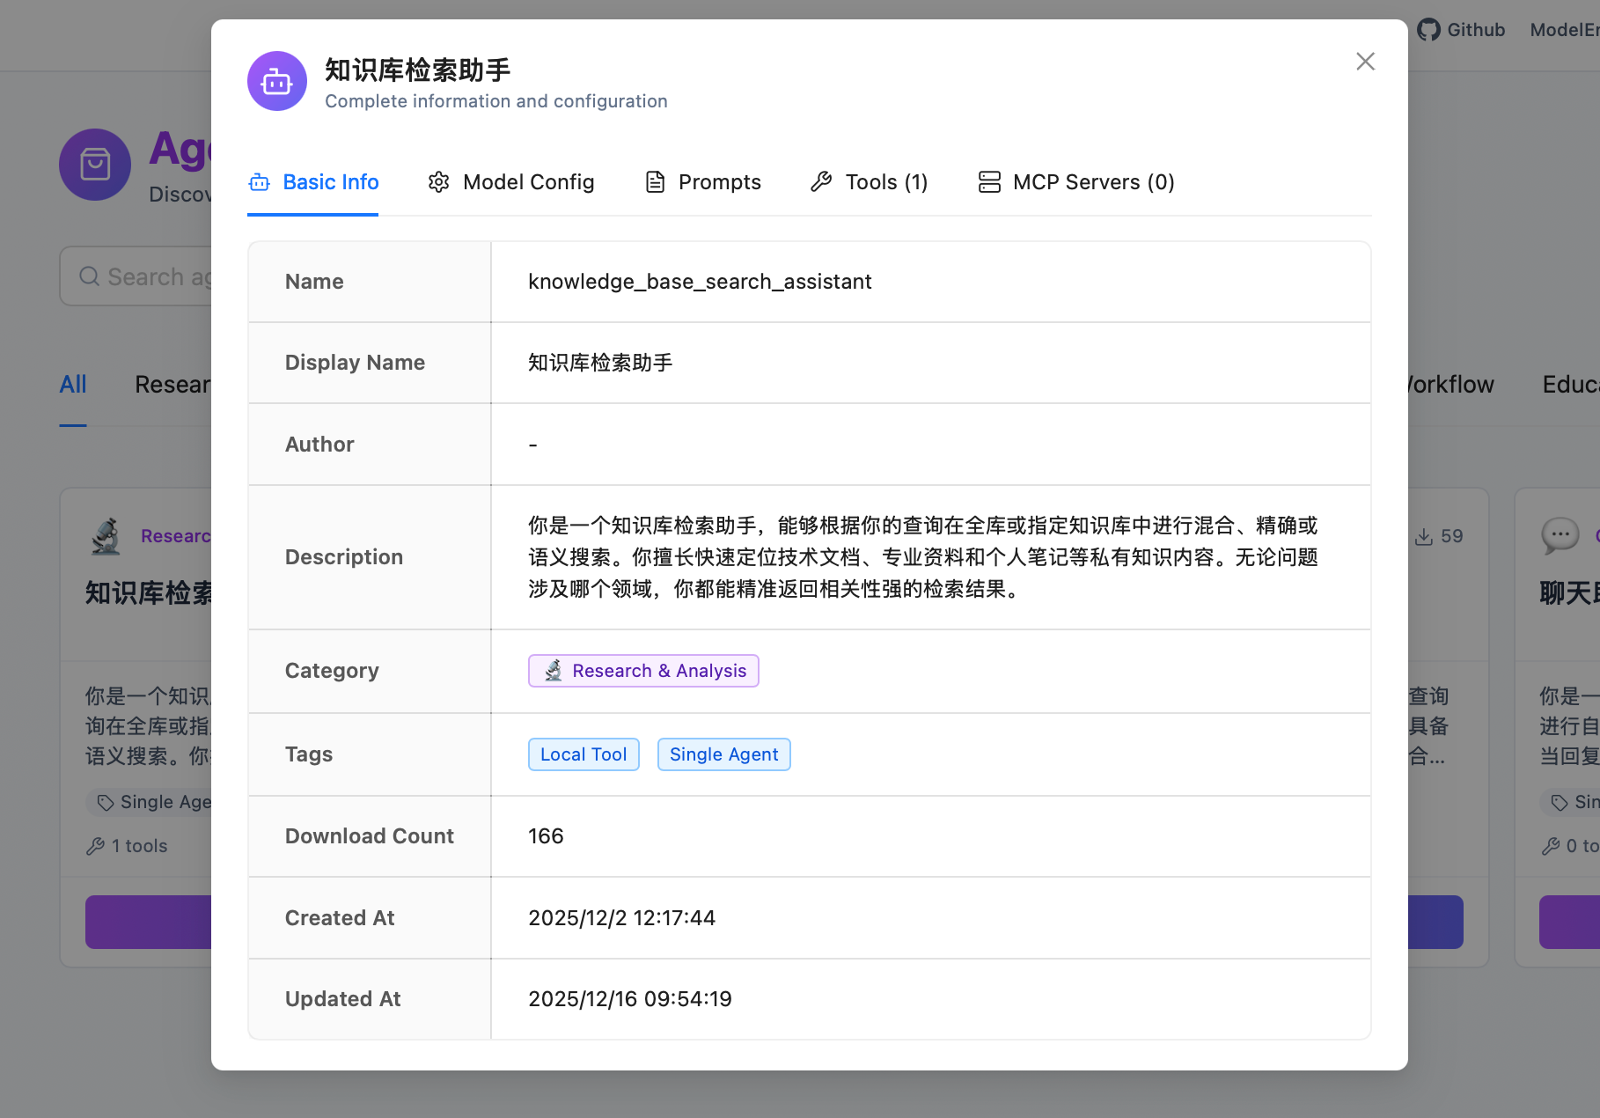Click the robot icon on Basic Info tab

point(260,182)
